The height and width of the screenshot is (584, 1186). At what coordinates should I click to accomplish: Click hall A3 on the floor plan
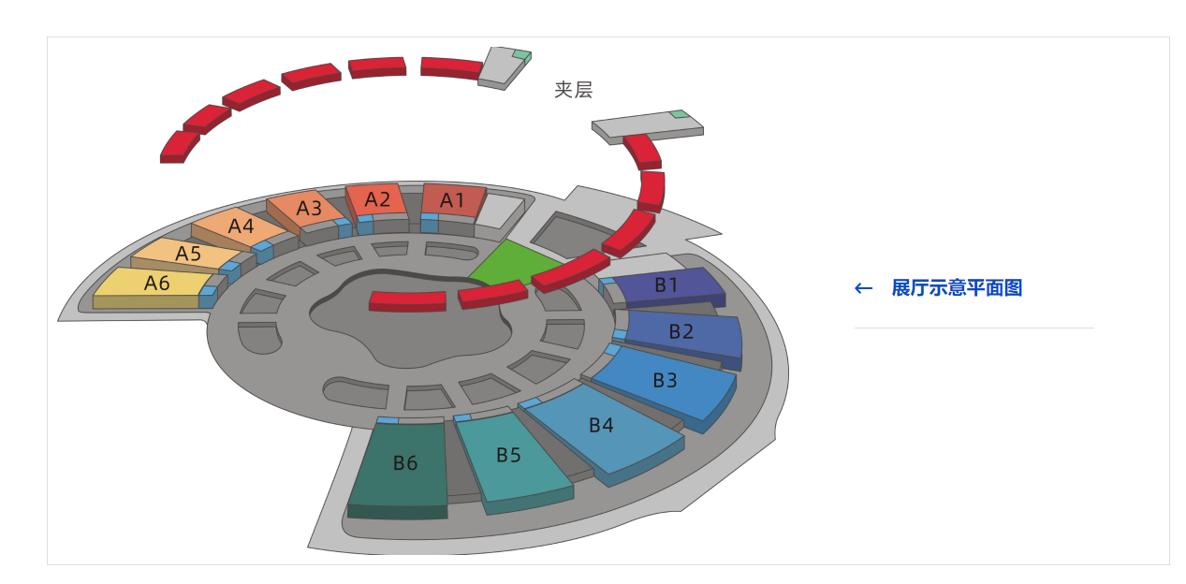(x=308, y=208)
